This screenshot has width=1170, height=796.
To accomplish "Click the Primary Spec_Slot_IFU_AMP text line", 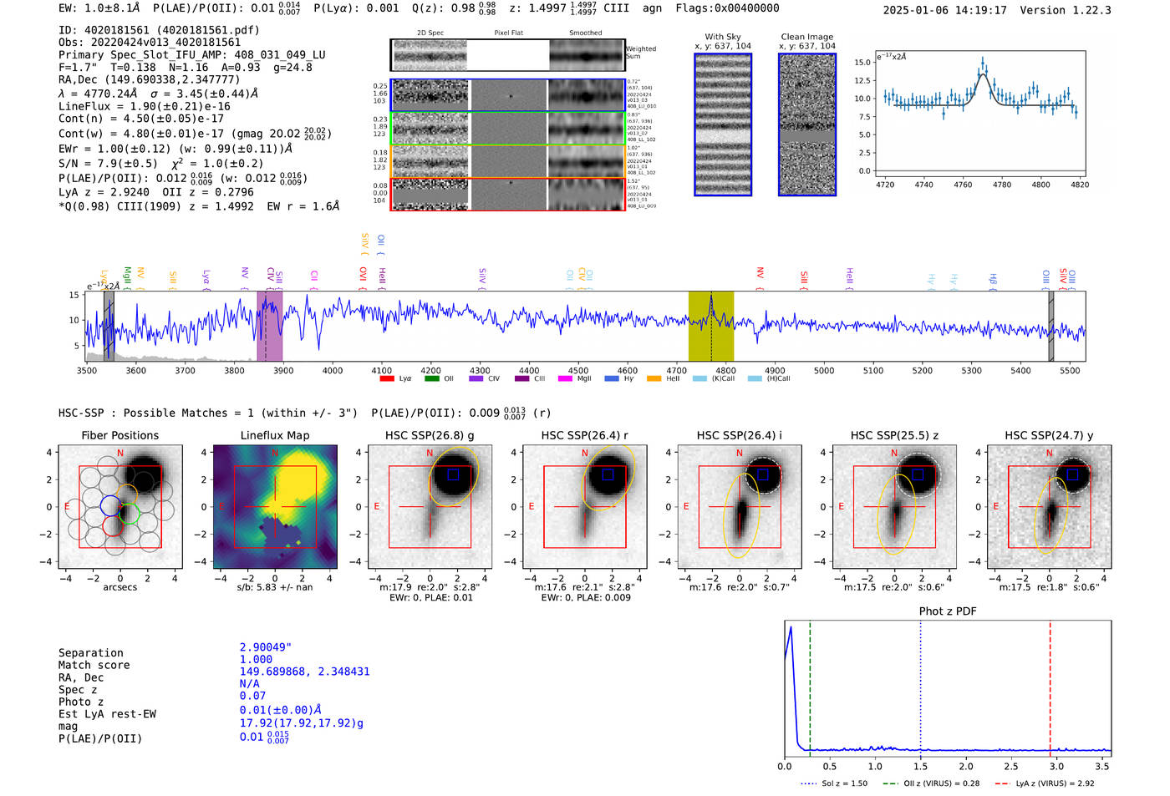I will pos(192,55).
